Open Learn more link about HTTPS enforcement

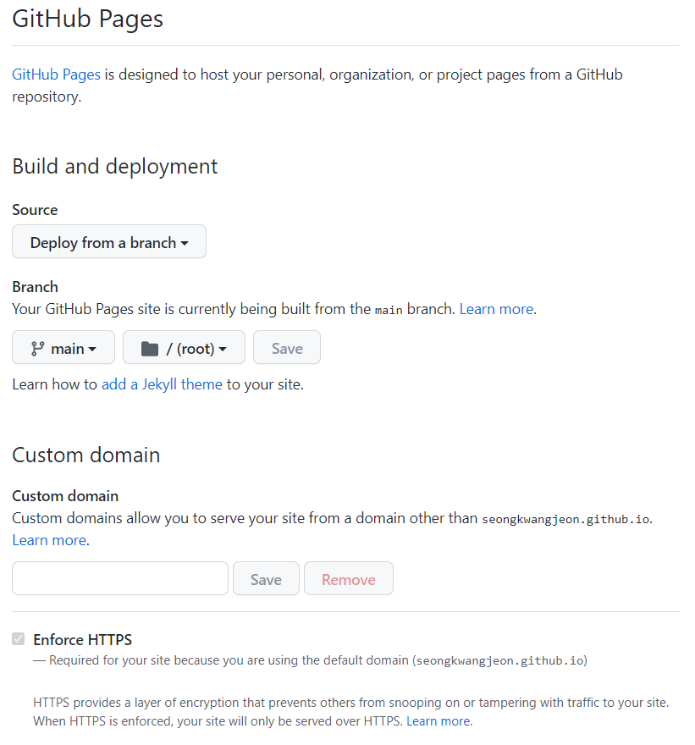click(439, 721)
